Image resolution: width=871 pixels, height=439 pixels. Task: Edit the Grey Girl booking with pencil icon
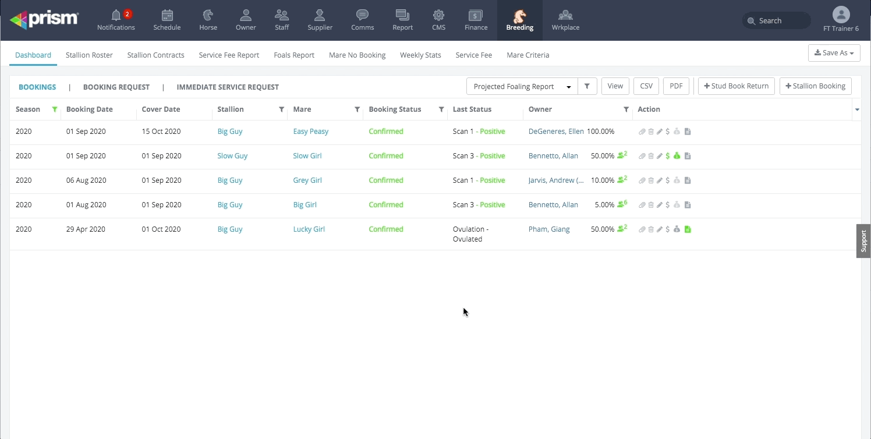click(660, 180)
